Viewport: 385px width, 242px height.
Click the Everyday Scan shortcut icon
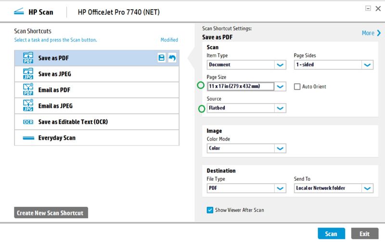(28, 138)
